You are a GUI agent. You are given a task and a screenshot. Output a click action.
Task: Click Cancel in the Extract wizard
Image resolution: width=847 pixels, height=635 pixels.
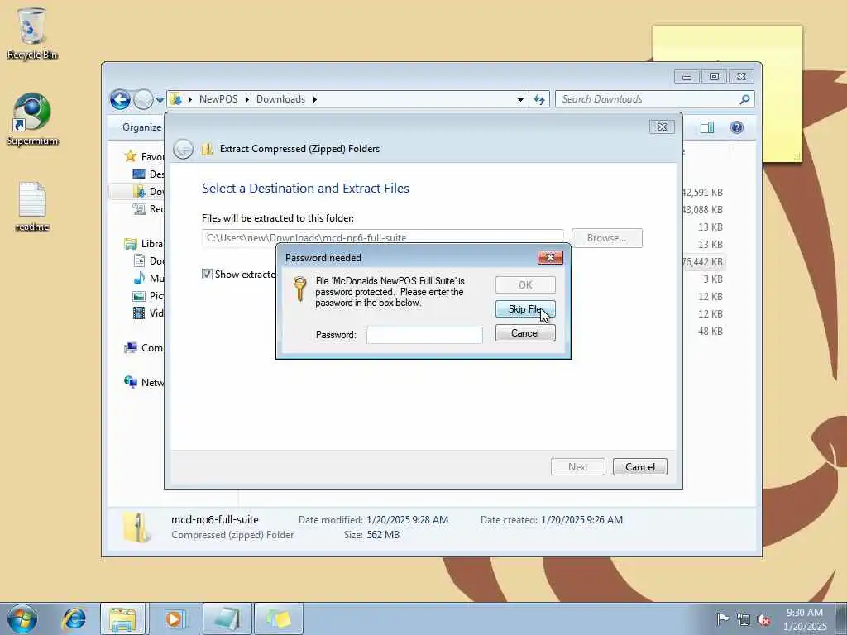640,467
